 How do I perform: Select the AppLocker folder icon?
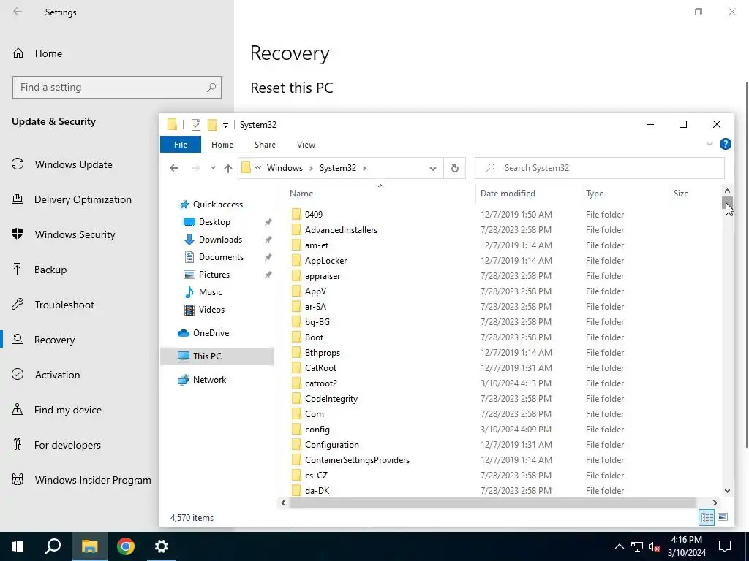pos(297,261)
